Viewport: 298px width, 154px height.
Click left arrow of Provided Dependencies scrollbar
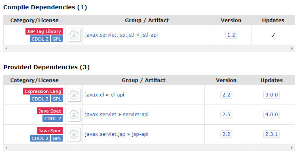(x=6, y=148)
